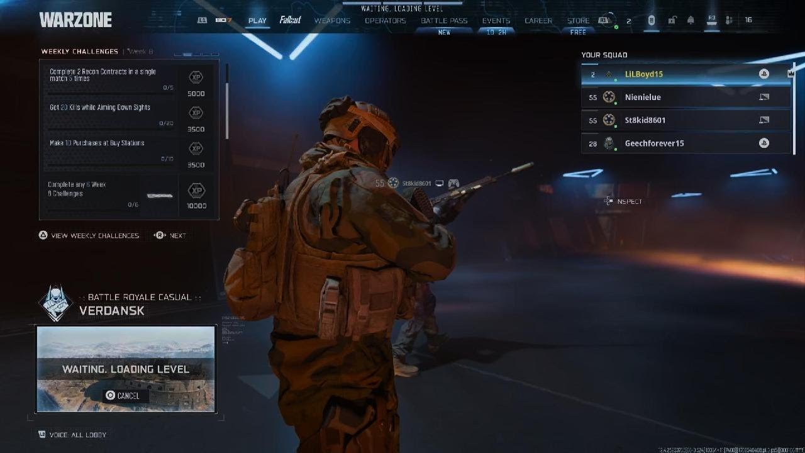Click XP icon for Aiming Down Sights challenge
Screen dimensions: 805x453
click(196, 113)
